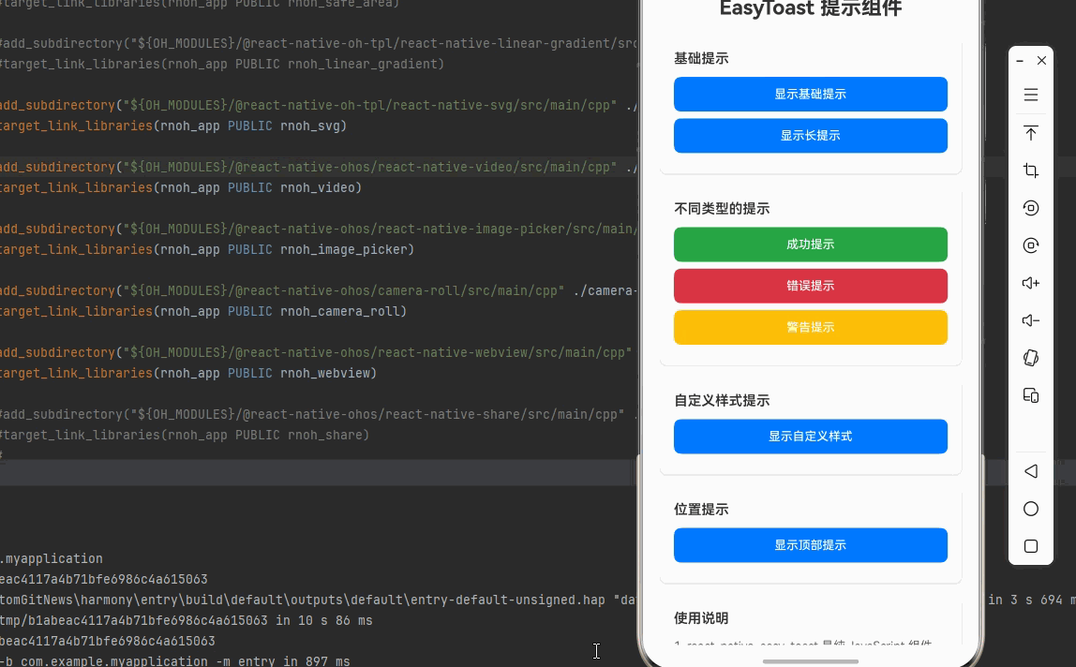The image size is (1076, 667).
Task: Click the 'in 10 s 86 ms' terminal line
Action: (x=186, y=620)
